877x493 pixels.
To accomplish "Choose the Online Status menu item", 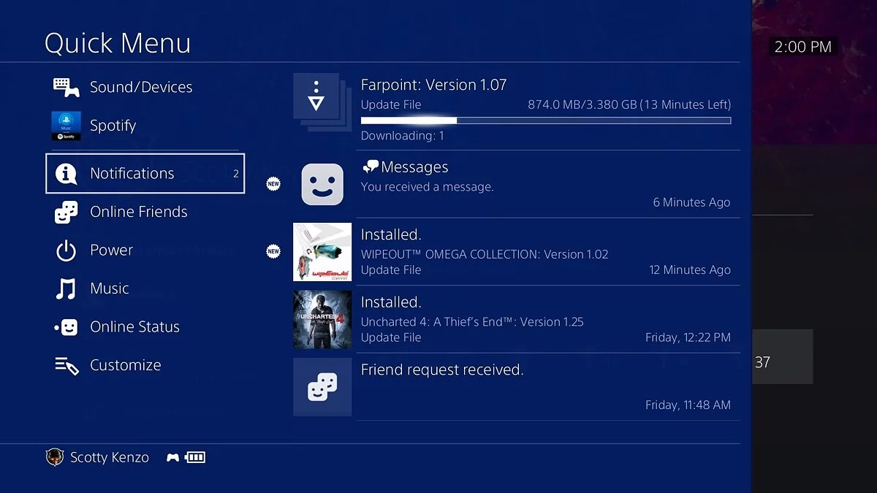I will 145,327.
